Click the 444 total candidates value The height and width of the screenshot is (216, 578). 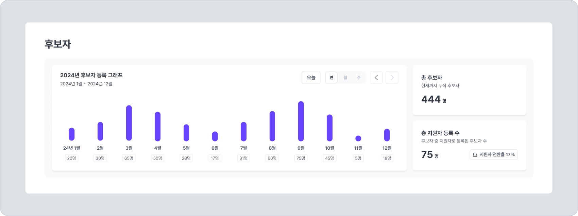[x=431, y=99]
